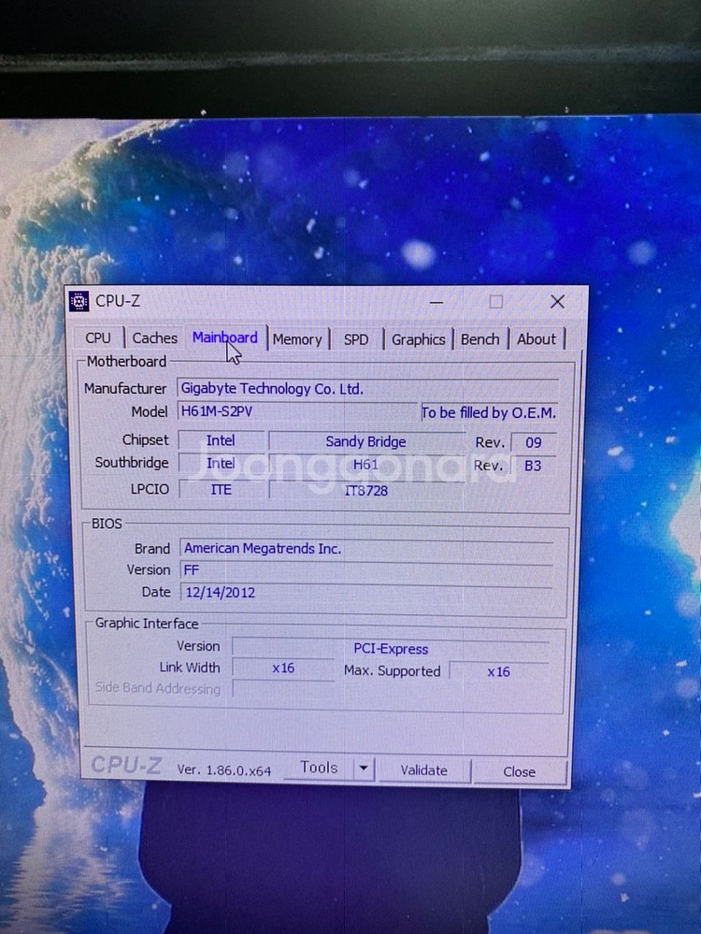
Task: Show the About tab
Action: pyautogui.click(x=536, y=339)
